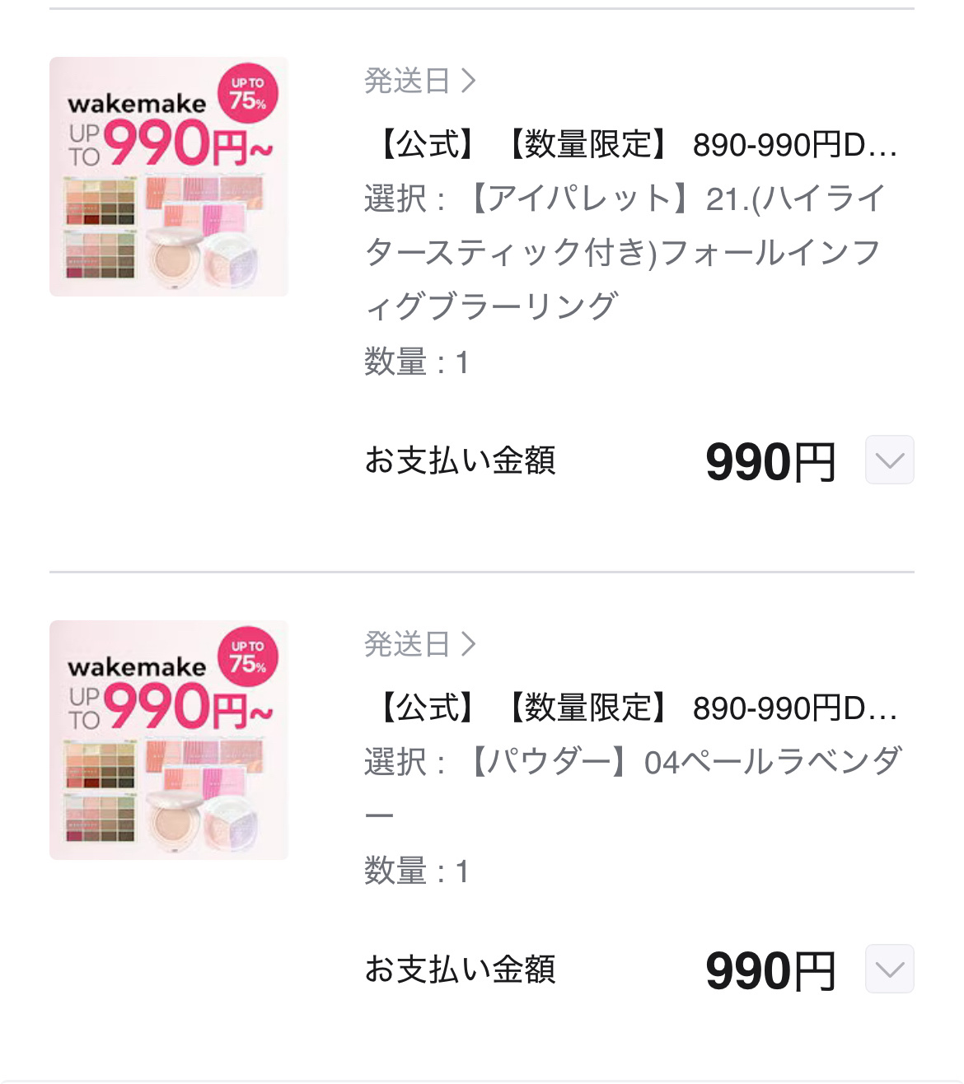This screenshot has height=1084, width=964.
Task: Open the eye palette product thumbnail
Action: 169,176
